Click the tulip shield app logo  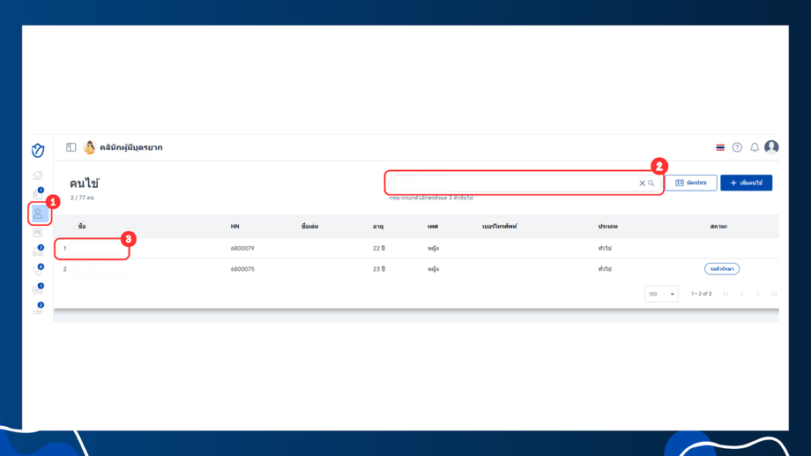38,151
